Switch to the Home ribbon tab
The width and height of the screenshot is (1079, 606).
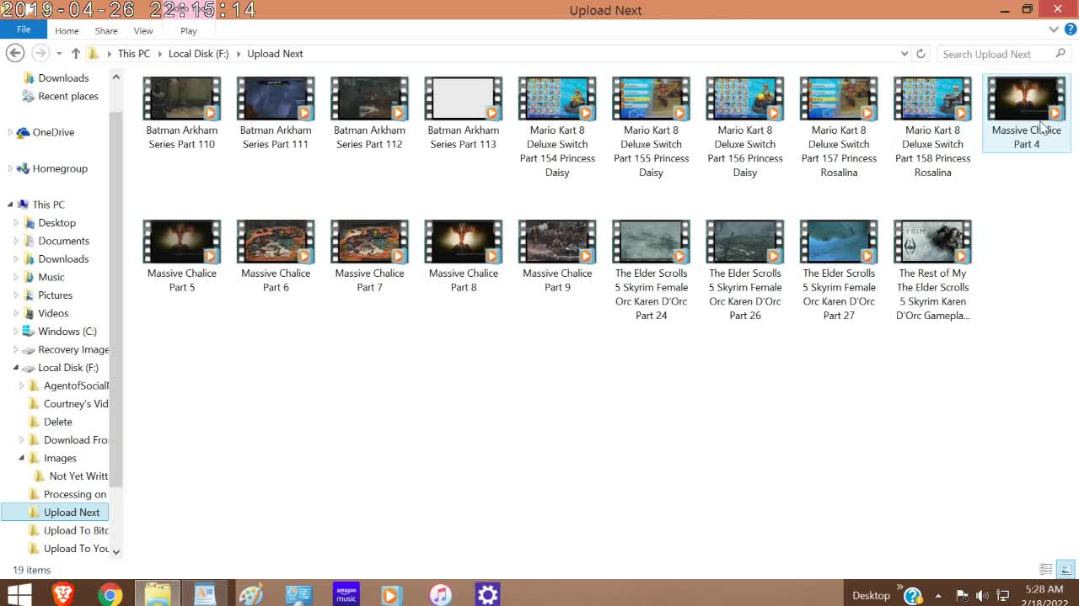coord(67,30)
